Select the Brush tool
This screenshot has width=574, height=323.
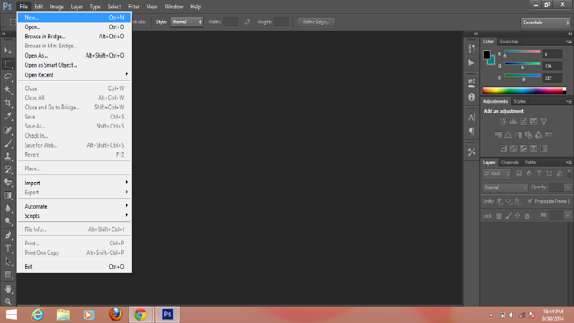pyautogui.click(x=8, y=143)
